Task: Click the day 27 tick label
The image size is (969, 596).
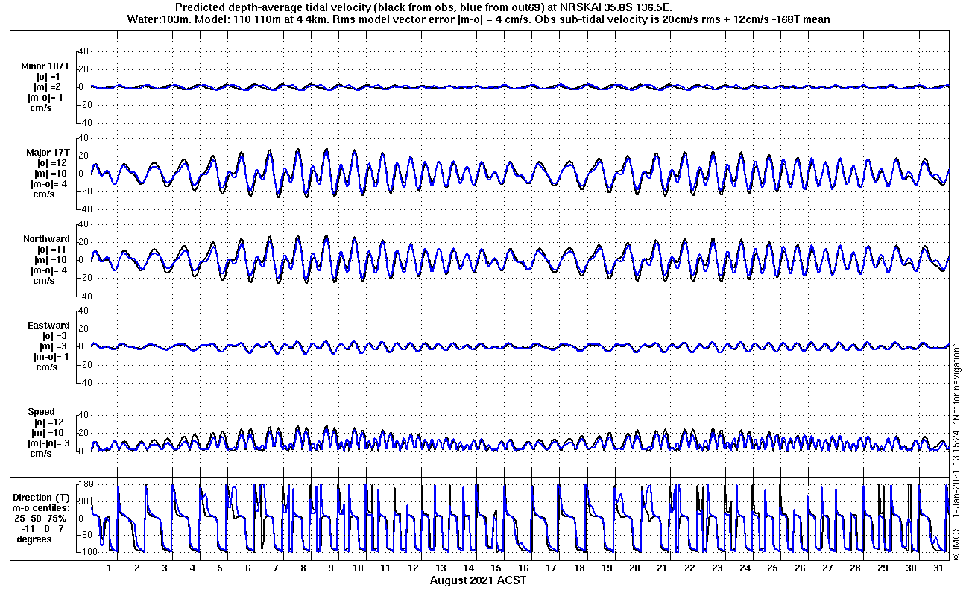Action: (x=827, y=568)
